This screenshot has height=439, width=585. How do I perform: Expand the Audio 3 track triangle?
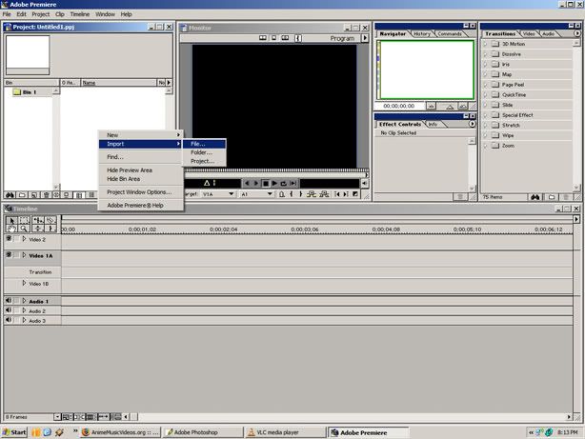(24, 320)
